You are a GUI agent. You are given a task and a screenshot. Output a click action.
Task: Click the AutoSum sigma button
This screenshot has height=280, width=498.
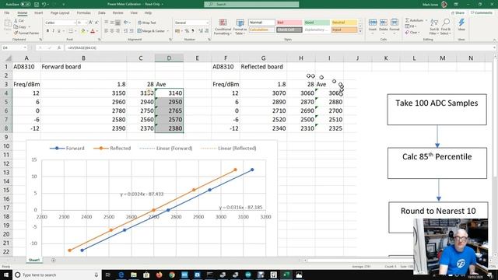tap(415, 20)
